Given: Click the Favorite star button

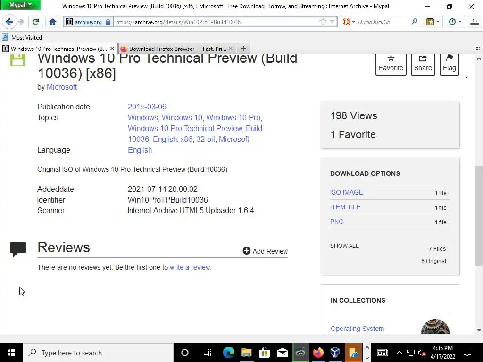Looking at the screenshot, I should pyautogui.click(x=391, y=64).
